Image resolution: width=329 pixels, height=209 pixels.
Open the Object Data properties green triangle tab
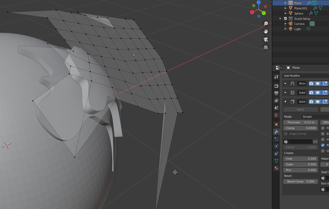276,161
